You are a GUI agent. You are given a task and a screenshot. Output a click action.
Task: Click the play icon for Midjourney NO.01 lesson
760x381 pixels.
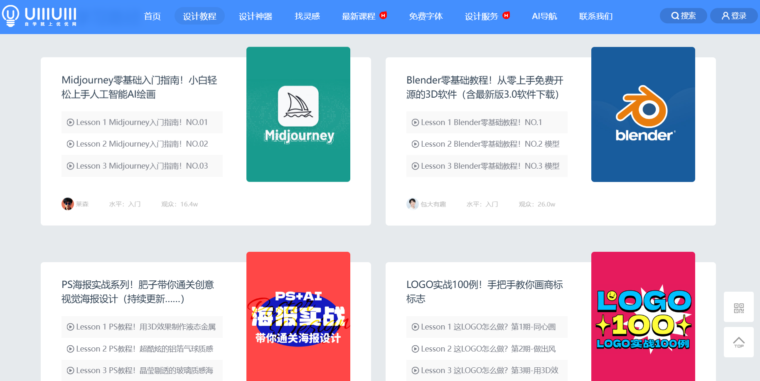click(x=71, y=123)
